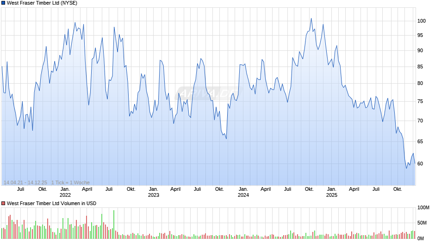Click the price peak above 100 in Oct 2024
Image resolution: width=435 pixels, height=243 pixels.
tap(311, 18)
